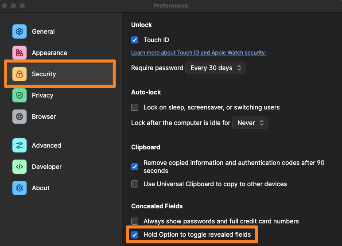Switch to the Privacy preferences tab
Viewport: 342px width, 246px height.
[43, 95]
